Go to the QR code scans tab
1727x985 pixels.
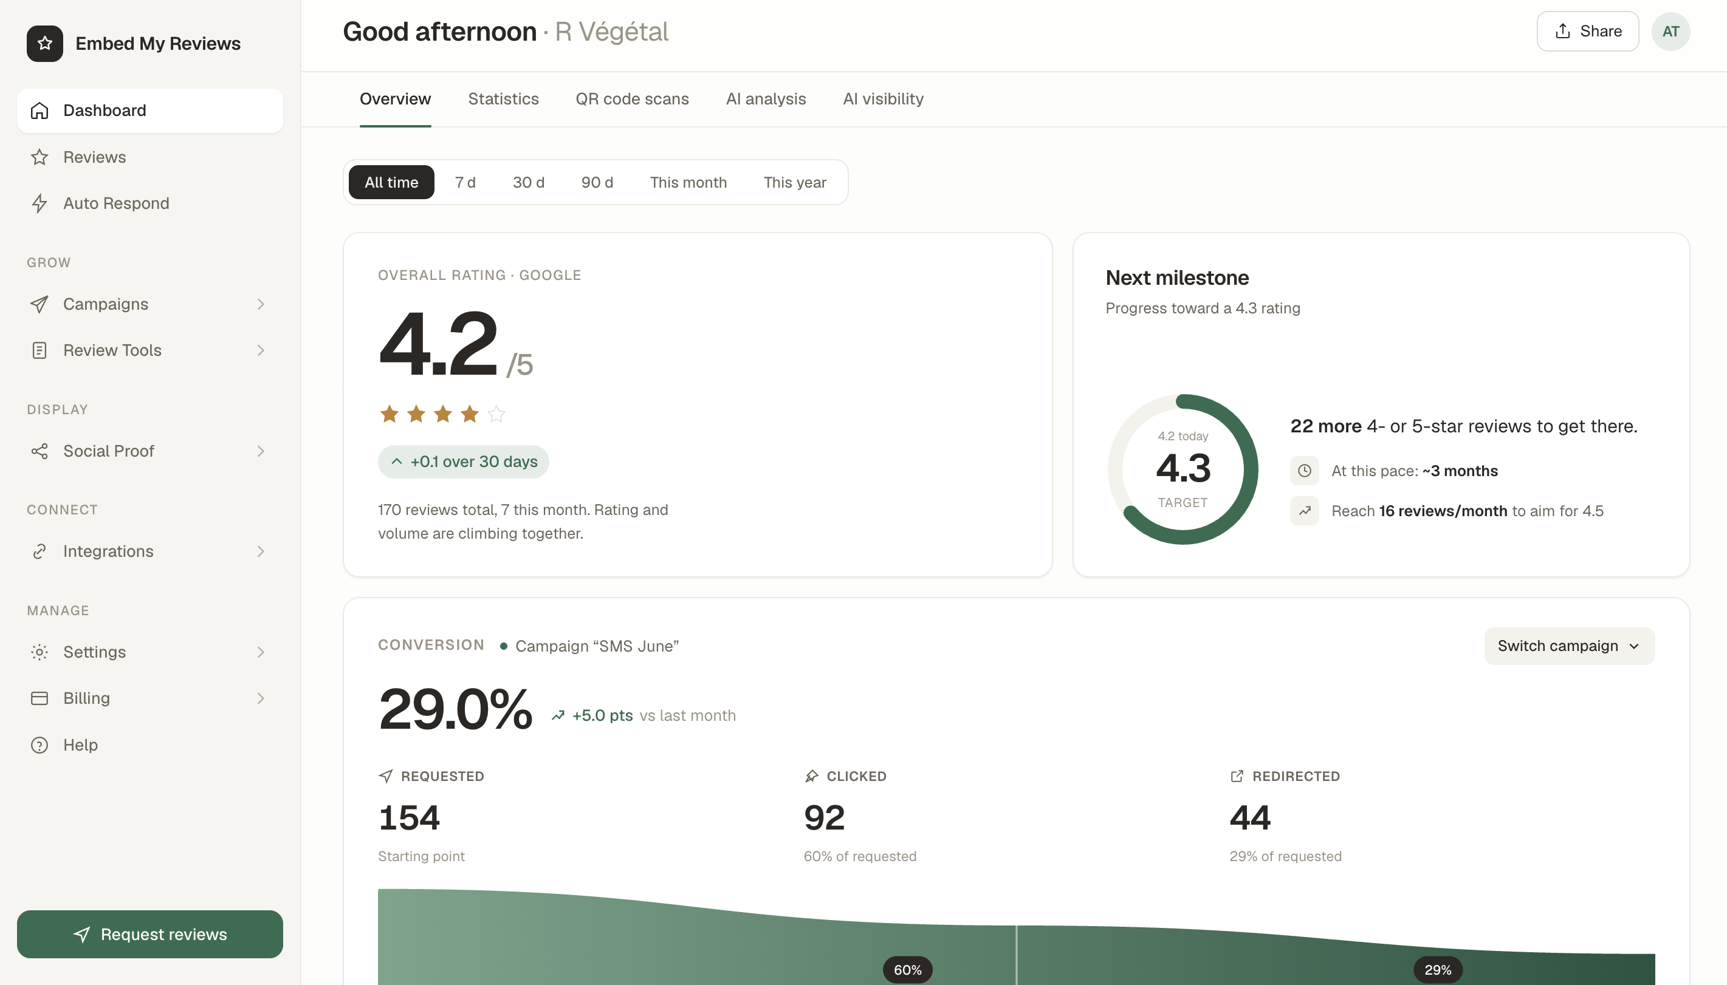click(x=632, y=99)
